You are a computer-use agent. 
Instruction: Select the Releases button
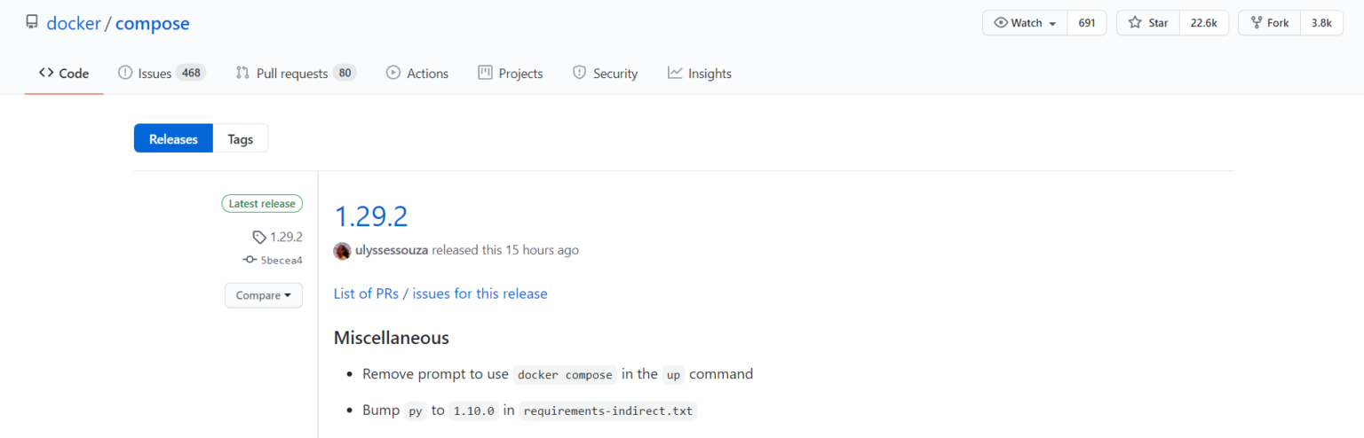(173, 139)
